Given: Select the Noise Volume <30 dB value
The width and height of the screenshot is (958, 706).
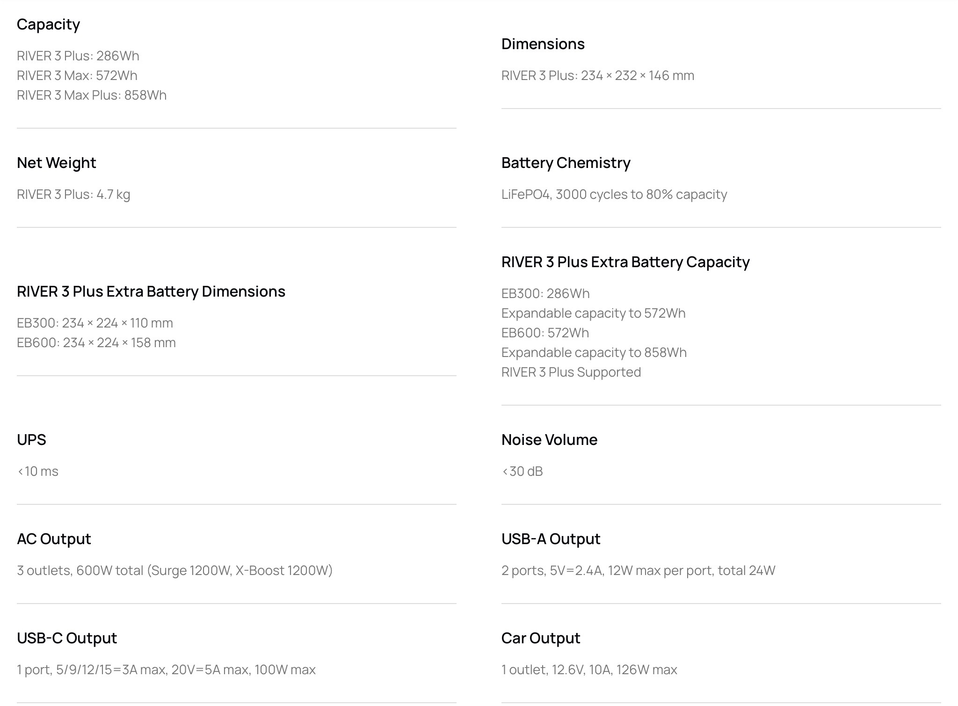Looking at the screenshot, I should [x=522, y=471].
